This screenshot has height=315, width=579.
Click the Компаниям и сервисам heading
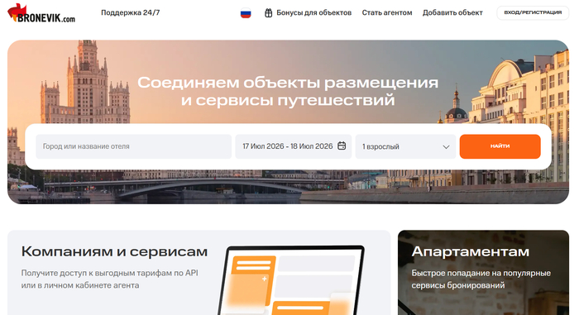coord(114,251)
